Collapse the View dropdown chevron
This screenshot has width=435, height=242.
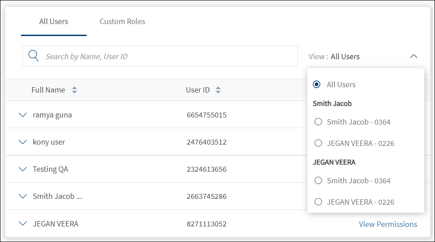tap(414, 56)
